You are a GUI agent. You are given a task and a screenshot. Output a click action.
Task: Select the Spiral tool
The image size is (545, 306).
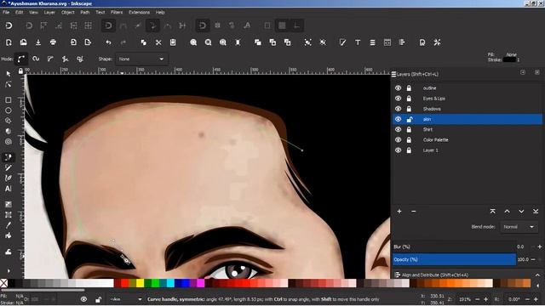9,142
